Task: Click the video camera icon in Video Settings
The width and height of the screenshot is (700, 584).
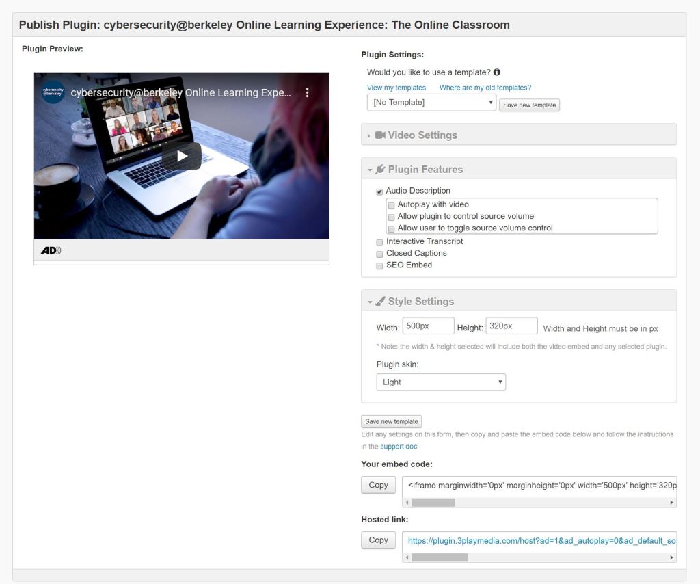Action: (381, 135)
